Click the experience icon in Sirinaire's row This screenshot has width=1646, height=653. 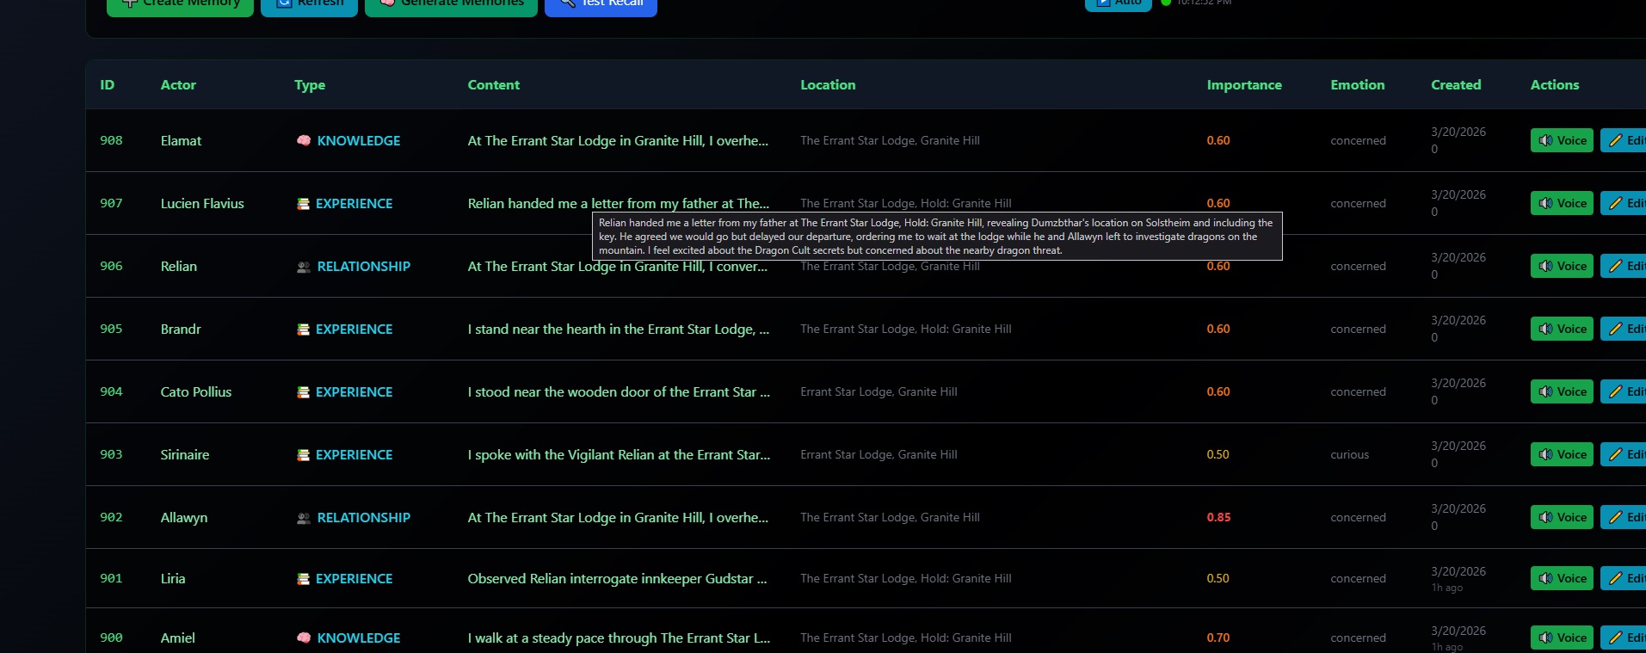click(x=303, y=455)
